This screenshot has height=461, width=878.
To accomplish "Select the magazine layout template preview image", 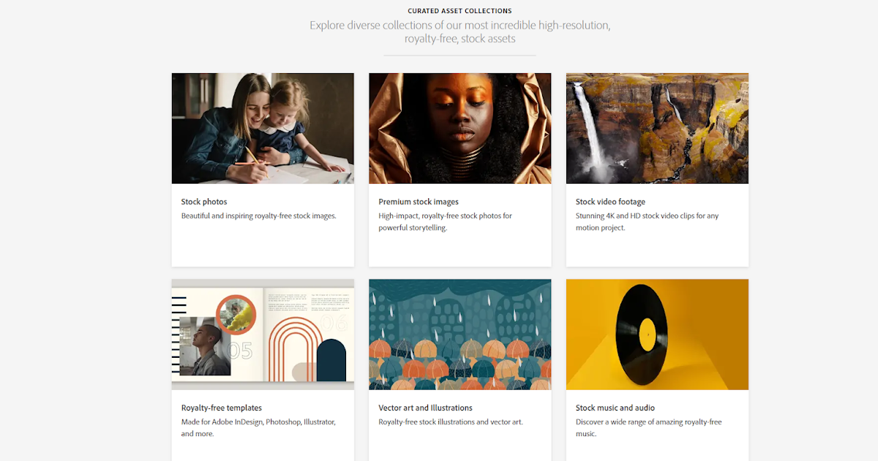I will pyautogui.click(x=263, y=334).
